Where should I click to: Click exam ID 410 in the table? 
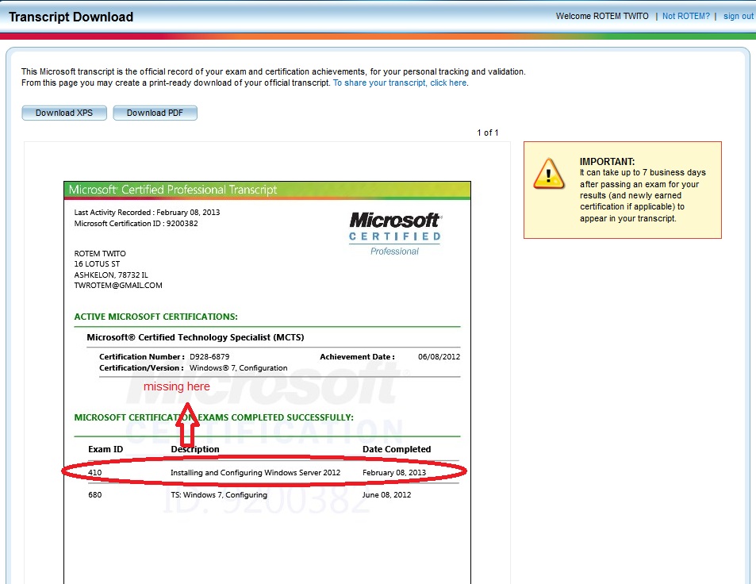(95, 473)
